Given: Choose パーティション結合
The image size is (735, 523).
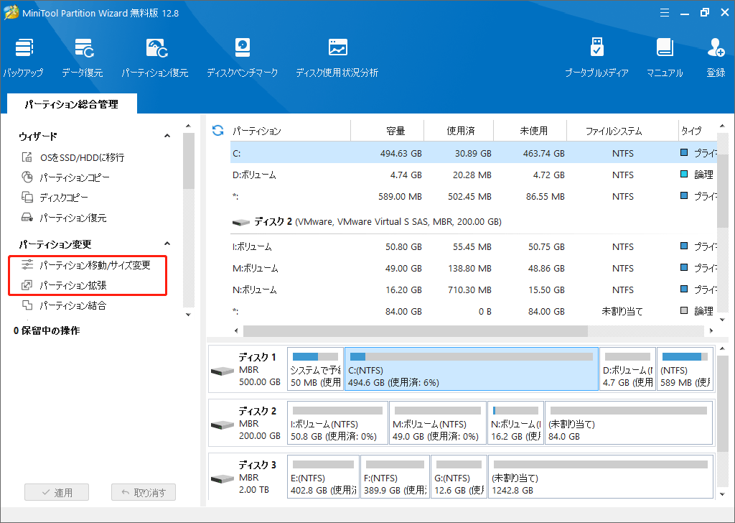Looking at the screenshot, I should click(65, 305).
